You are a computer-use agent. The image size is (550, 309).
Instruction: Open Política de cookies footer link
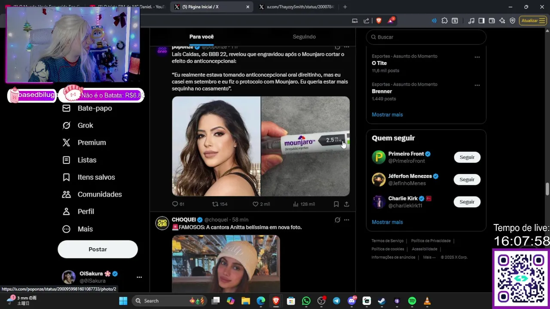pyautogui.click(x=388, y=249)
